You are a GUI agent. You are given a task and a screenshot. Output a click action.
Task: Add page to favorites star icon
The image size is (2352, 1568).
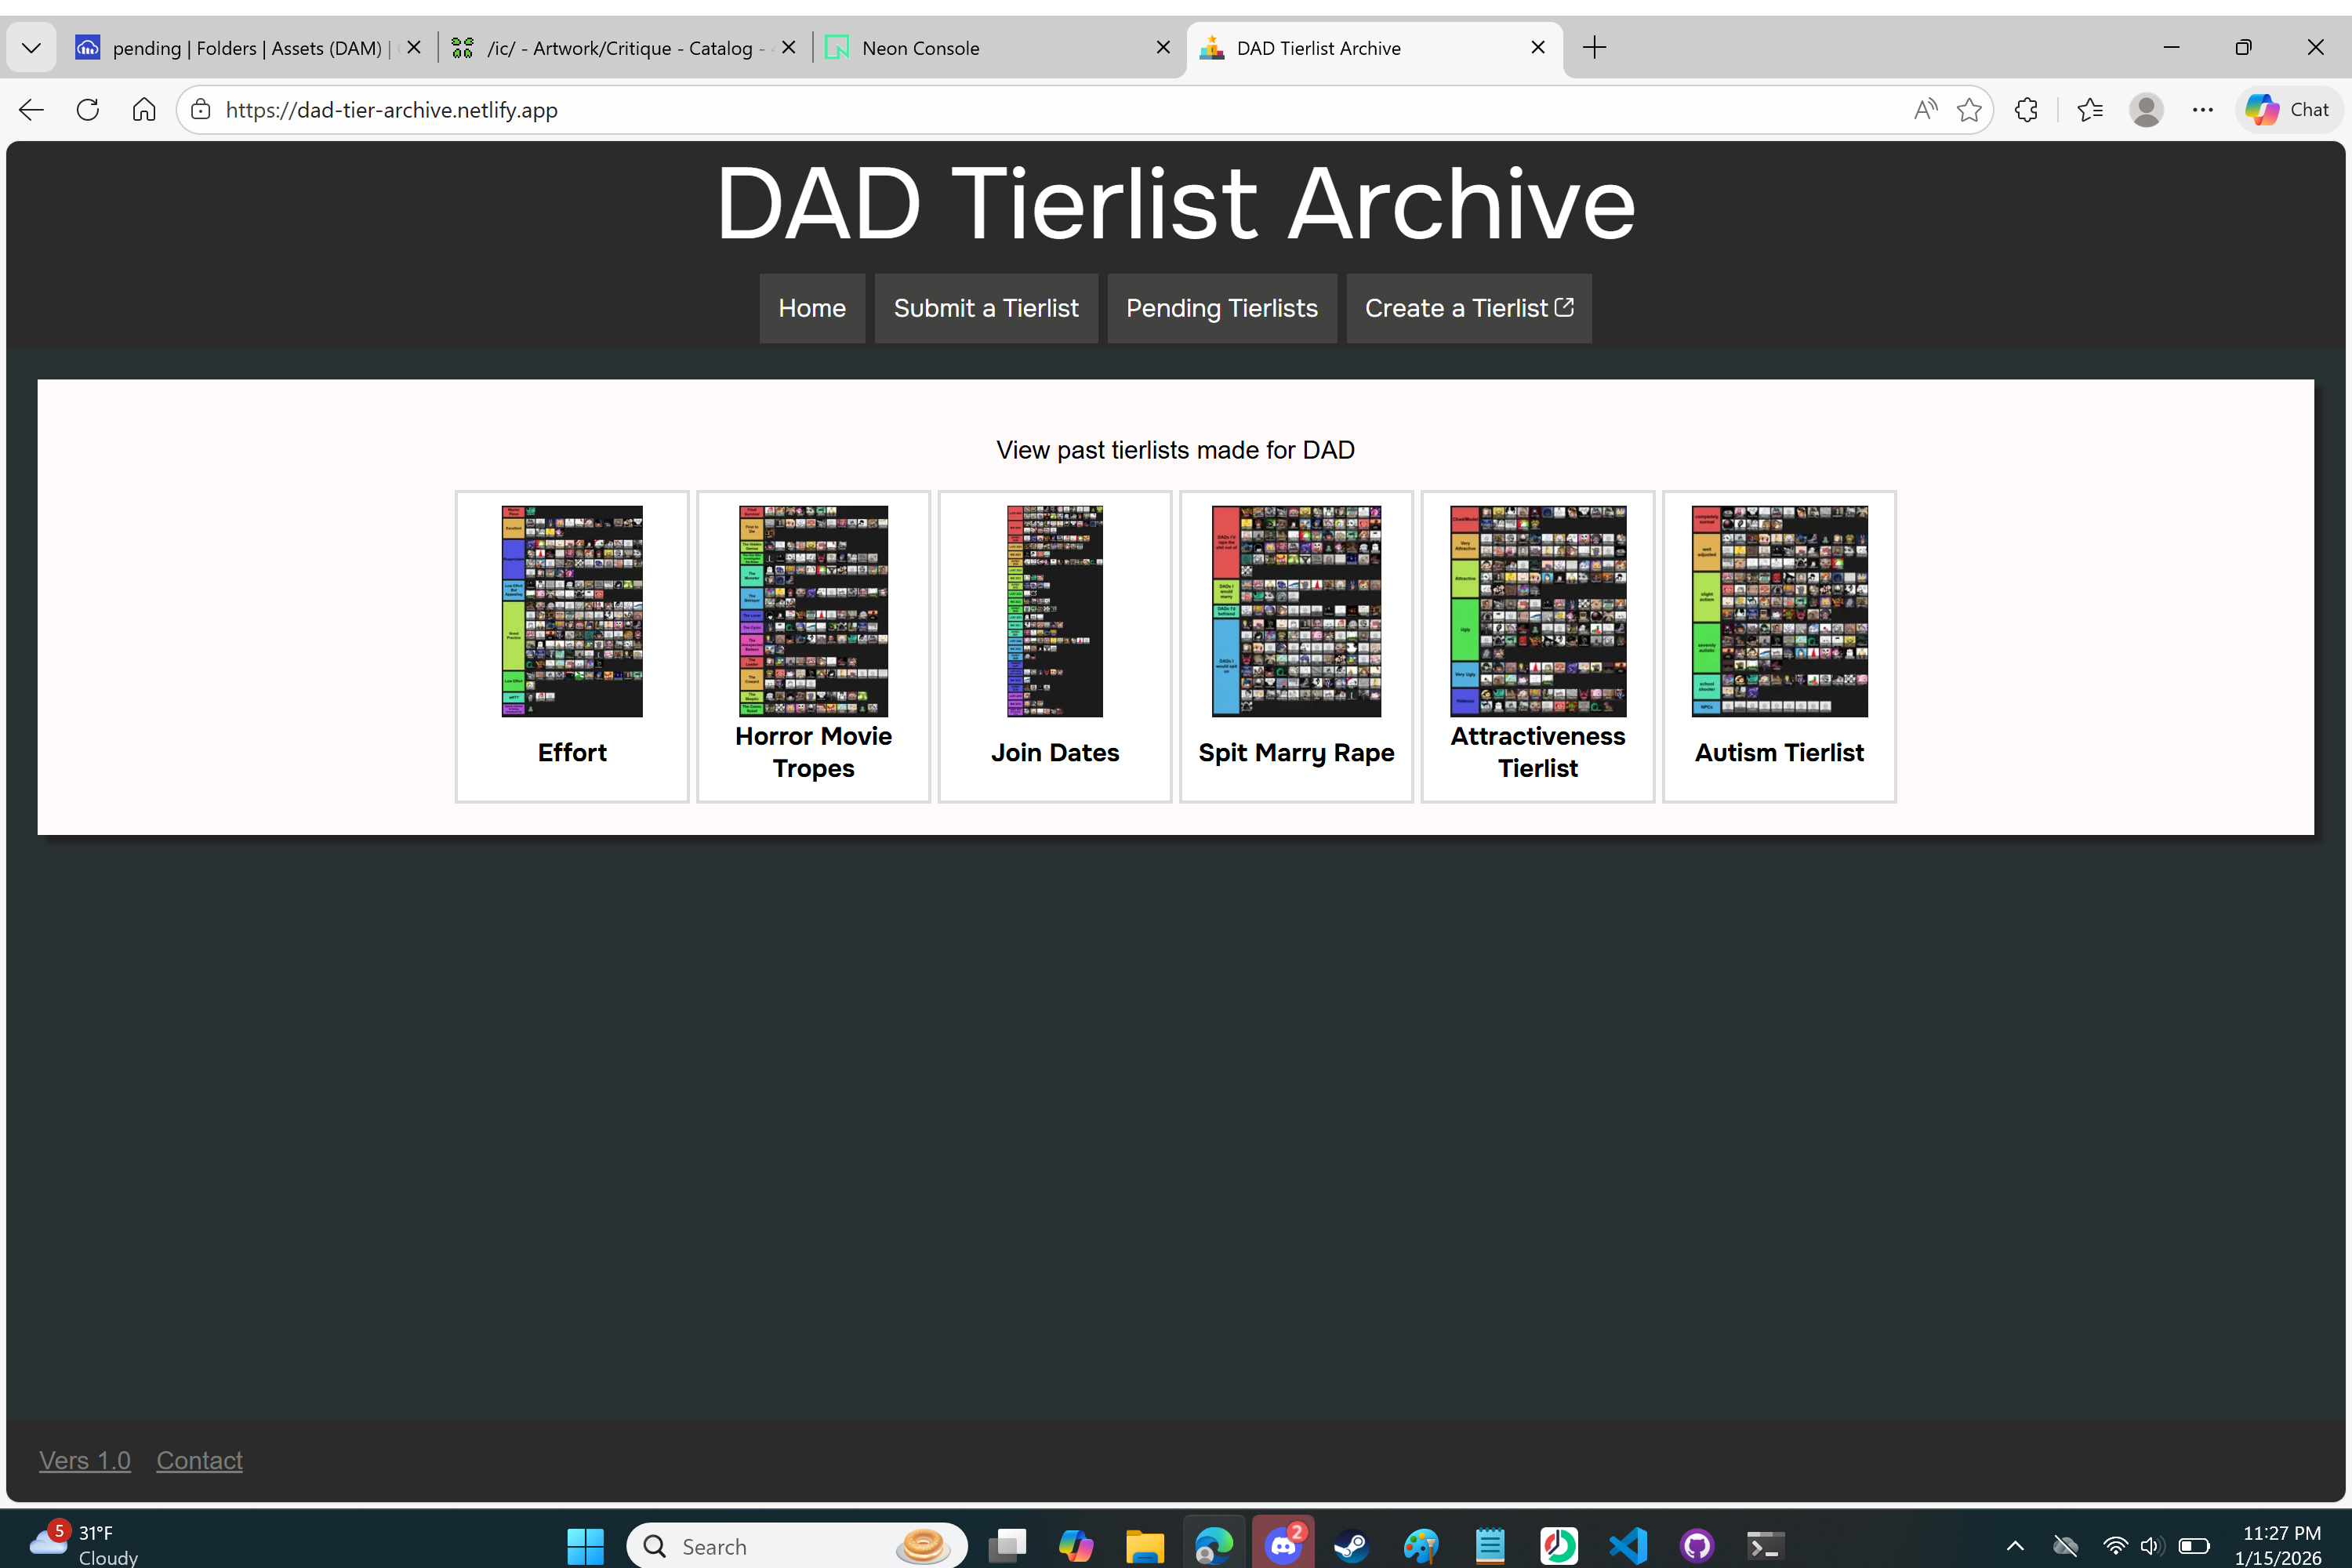1969,110
